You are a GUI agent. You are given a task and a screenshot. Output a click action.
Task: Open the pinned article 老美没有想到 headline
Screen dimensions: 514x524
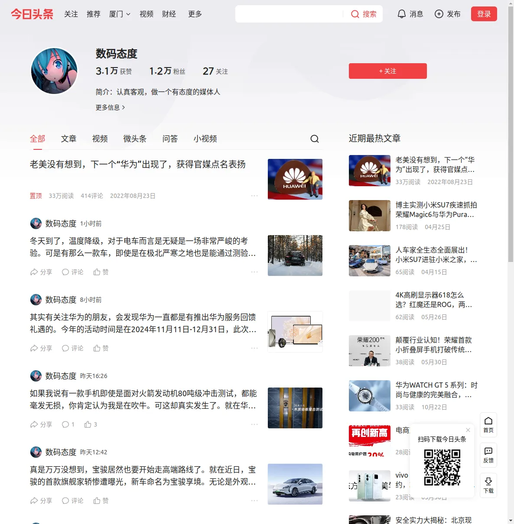click(x=138, y=164)
